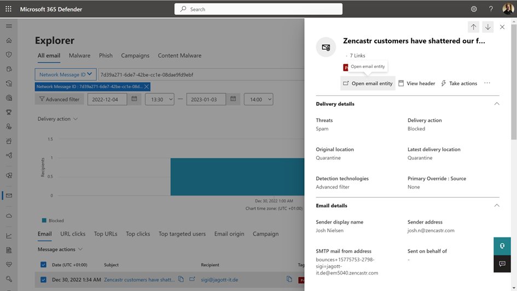The height and width of the screenshot is (291, 517).
Task: Switch to the Malware tab
Action: coord(79,55)
